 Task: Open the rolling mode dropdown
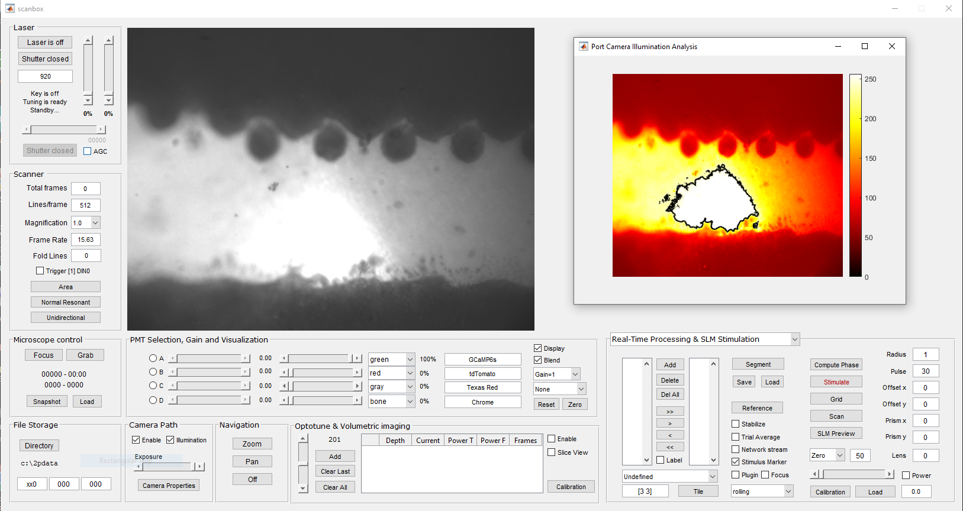788,491
